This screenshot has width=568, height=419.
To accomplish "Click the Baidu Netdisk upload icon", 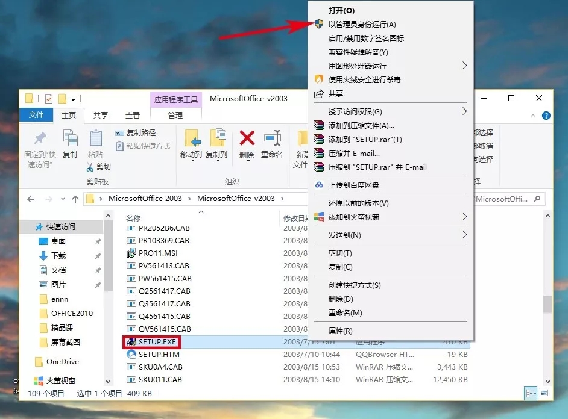I will point(319,185).
